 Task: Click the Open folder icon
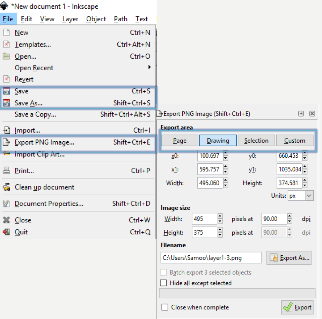[x=6, y=56]
